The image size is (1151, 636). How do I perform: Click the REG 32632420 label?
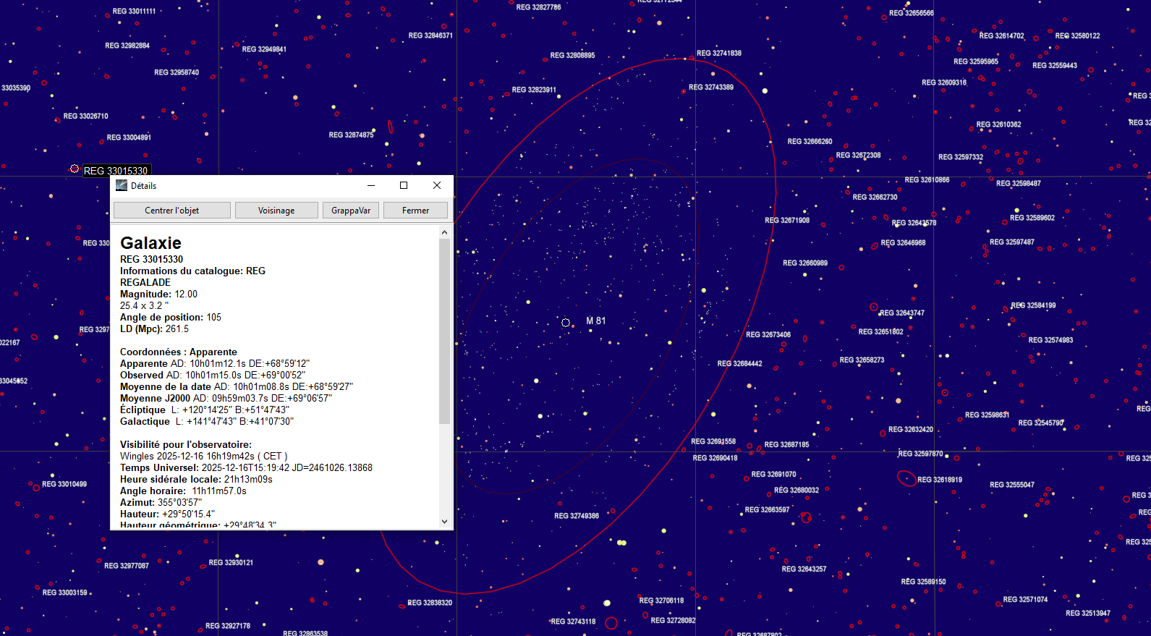point(911,429)
